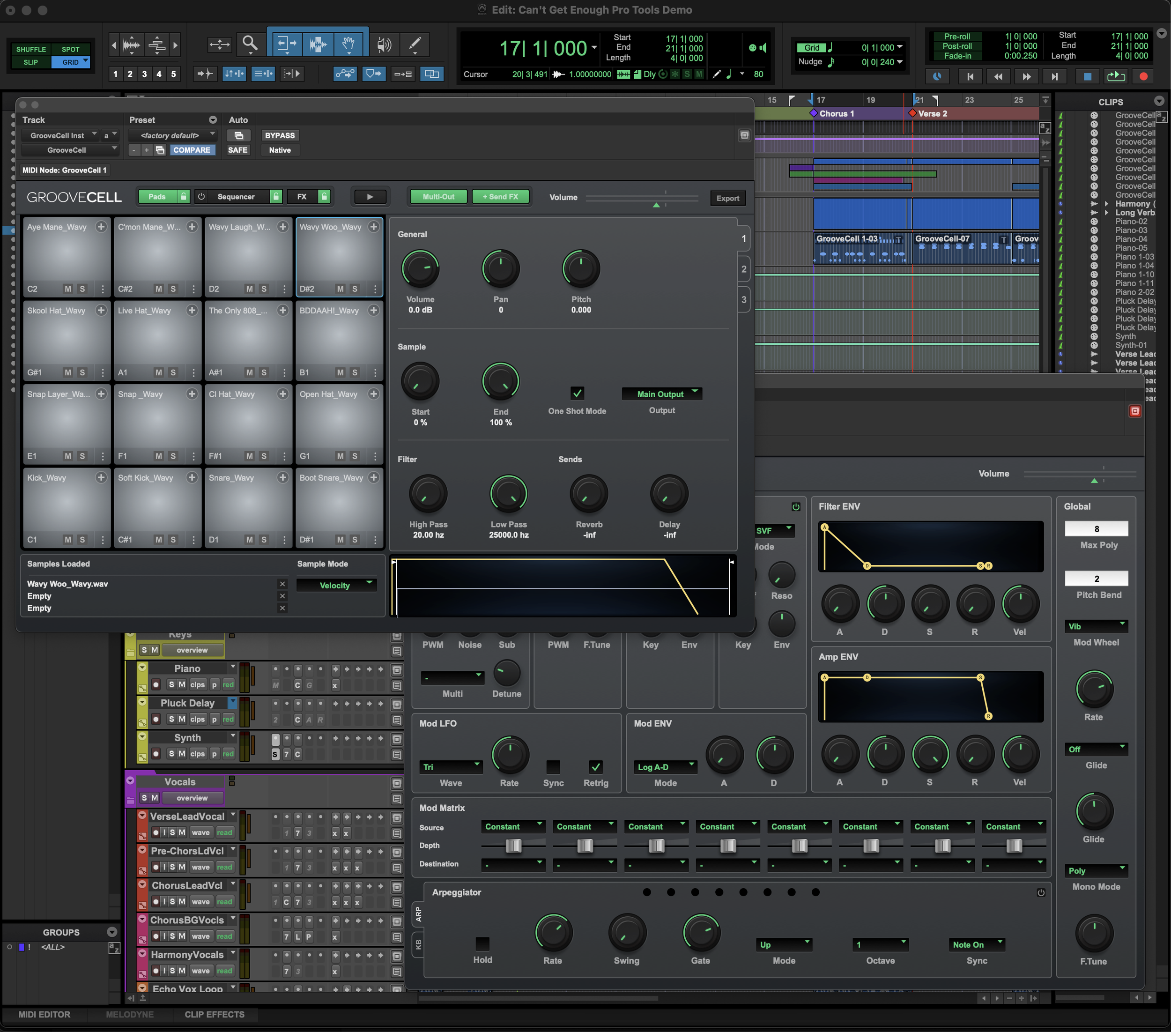Open the MIDI EDITOR tab

coord(44,1014)
